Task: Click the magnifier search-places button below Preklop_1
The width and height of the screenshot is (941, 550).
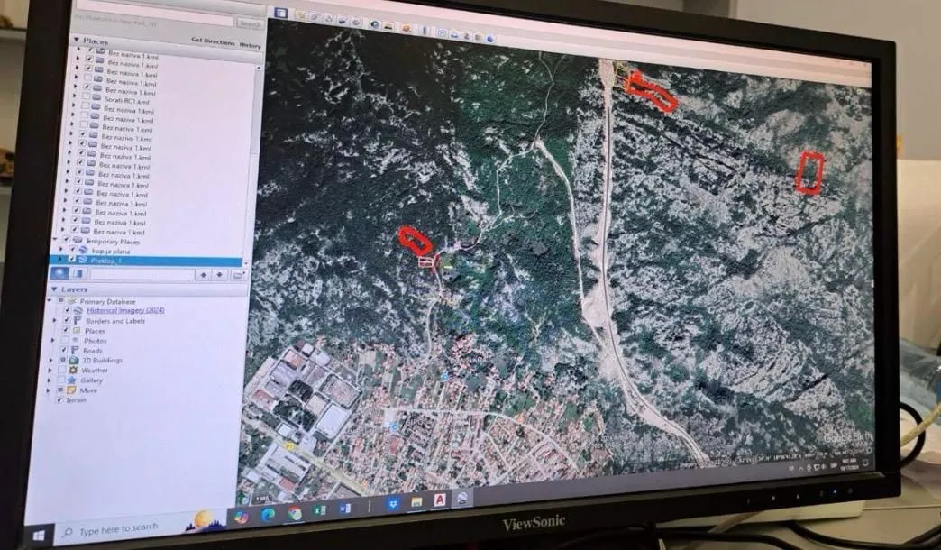Action: (59, 273)
